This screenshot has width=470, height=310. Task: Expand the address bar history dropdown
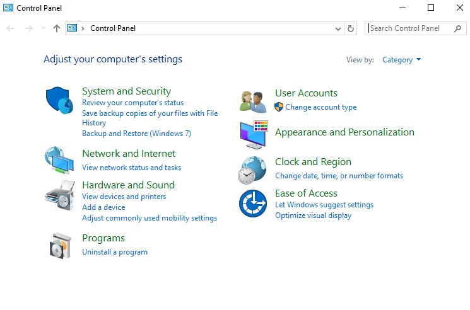[x=338, y=28]
